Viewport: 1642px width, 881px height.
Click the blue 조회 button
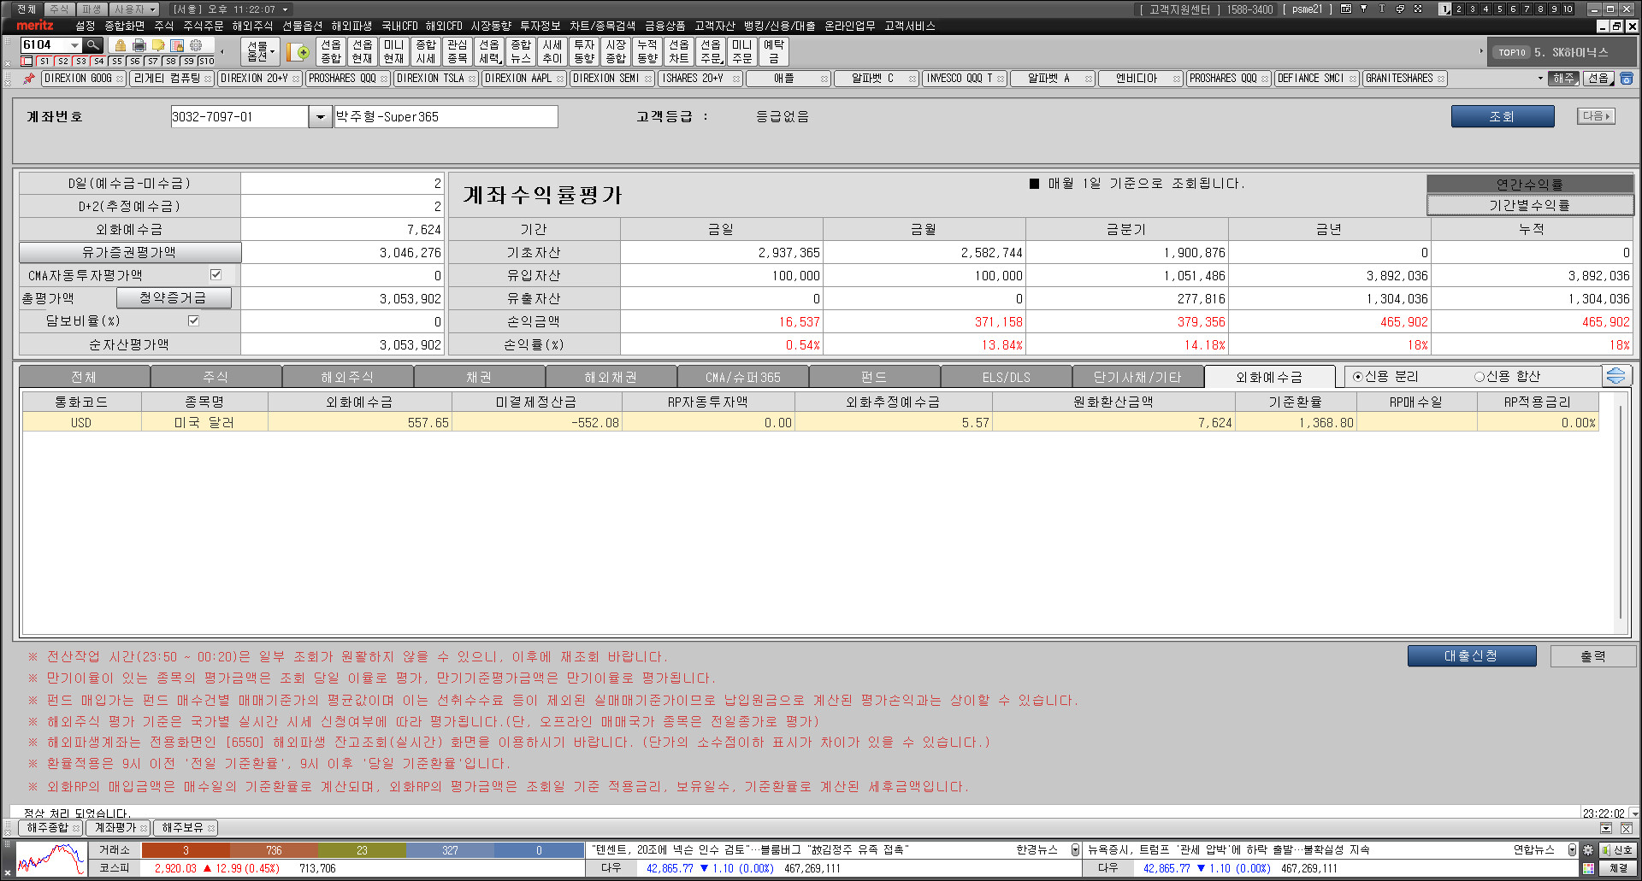1502,117
